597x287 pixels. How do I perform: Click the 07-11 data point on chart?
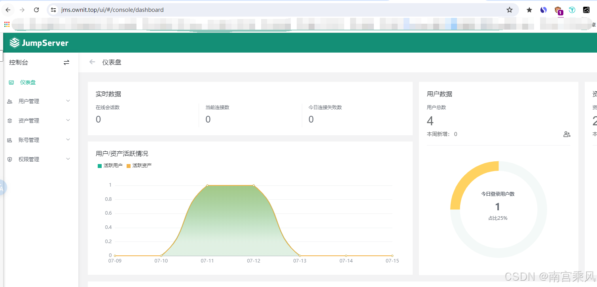pyautogui.click(x=207, y=185)
